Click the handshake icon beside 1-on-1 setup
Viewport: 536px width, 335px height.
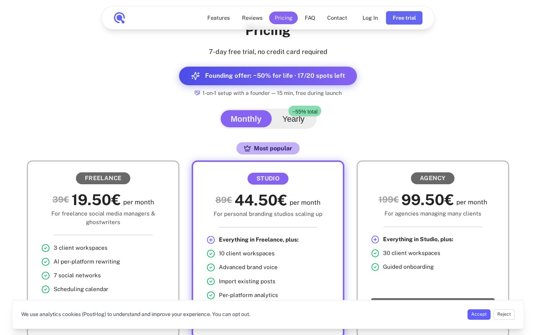[x=197, y=93]
